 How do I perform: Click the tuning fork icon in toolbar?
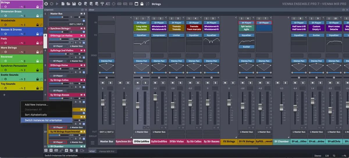[102, 4]
